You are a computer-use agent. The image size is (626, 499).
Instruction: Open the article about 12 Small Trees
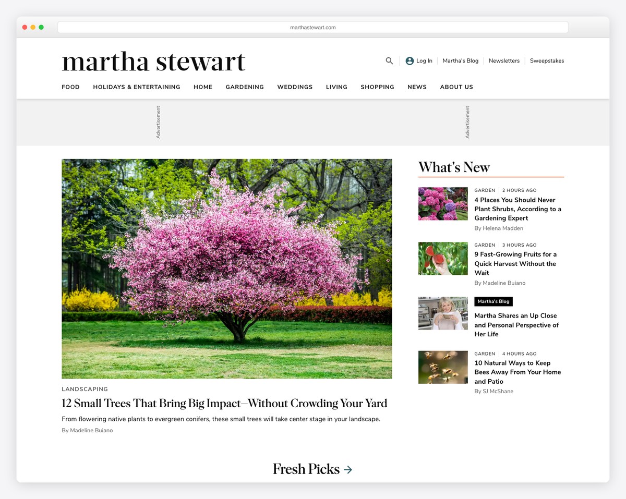pos(224,403)
